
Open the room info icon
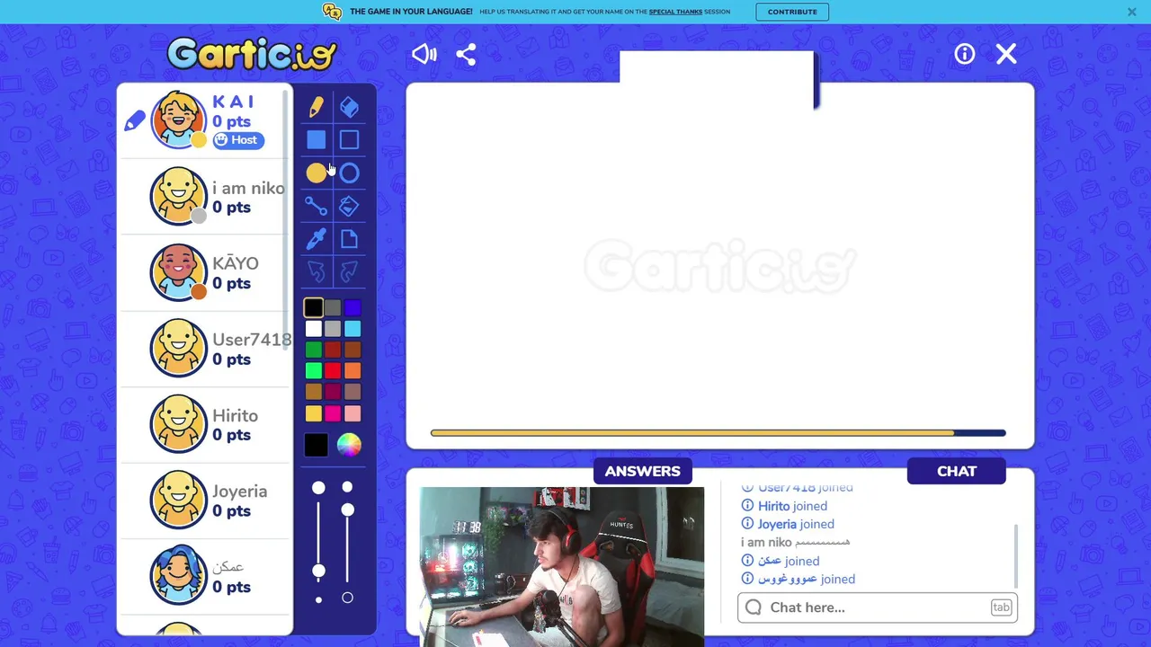coord(964,54)
